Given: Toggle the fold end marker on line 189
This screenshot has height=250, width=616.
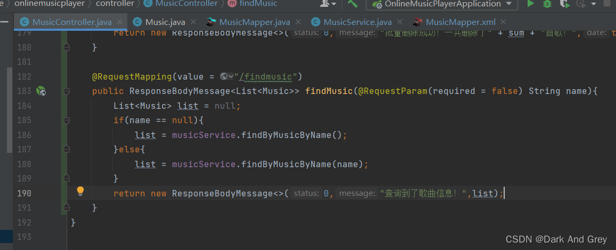Looking at the screenshot, I should click(x=67, y=178).
